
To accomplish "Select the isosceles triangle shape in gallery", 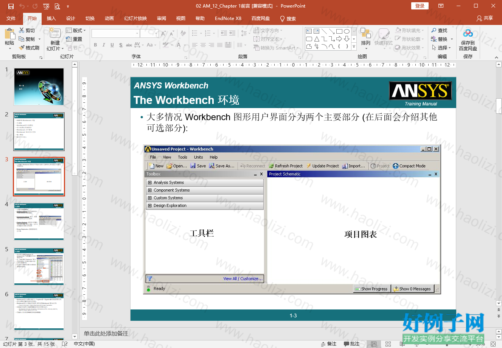I will [317, 39].
